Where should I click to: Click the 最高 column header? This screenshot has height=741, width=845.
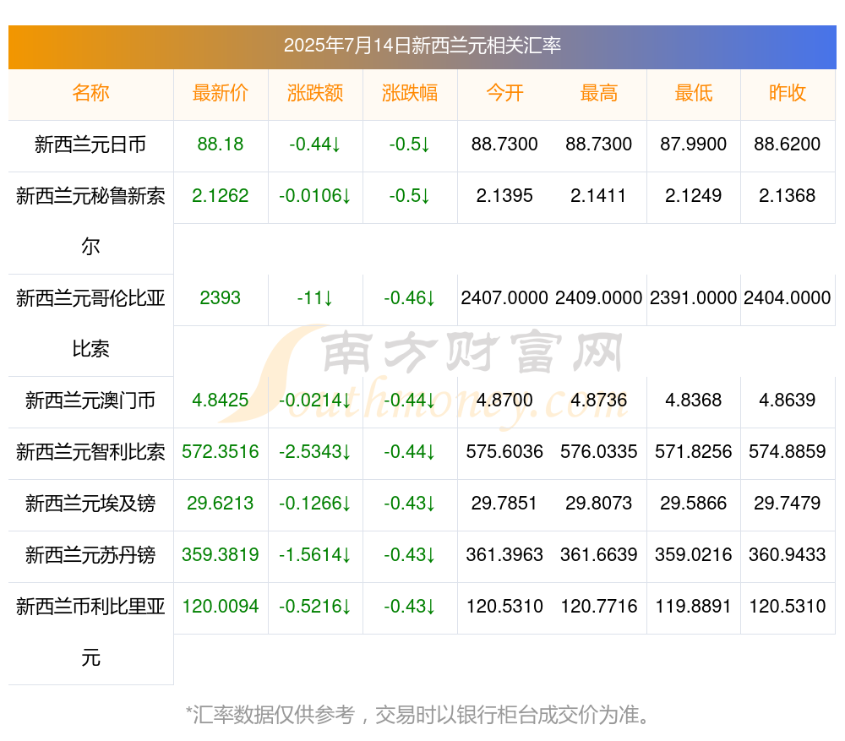pyautogui.click(x=599, y=93)
